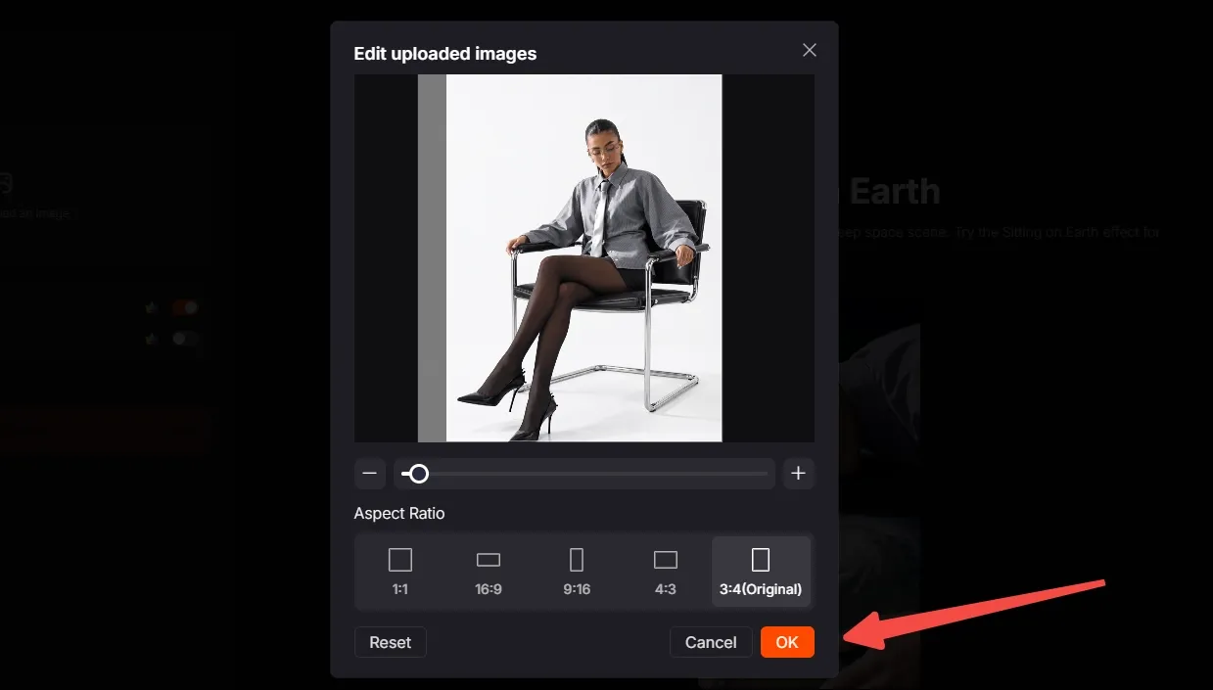1213x690 pixels.
Task: Close the Edit uploaded images dialog
Action: pyautogui.click(x=810, y=50)
